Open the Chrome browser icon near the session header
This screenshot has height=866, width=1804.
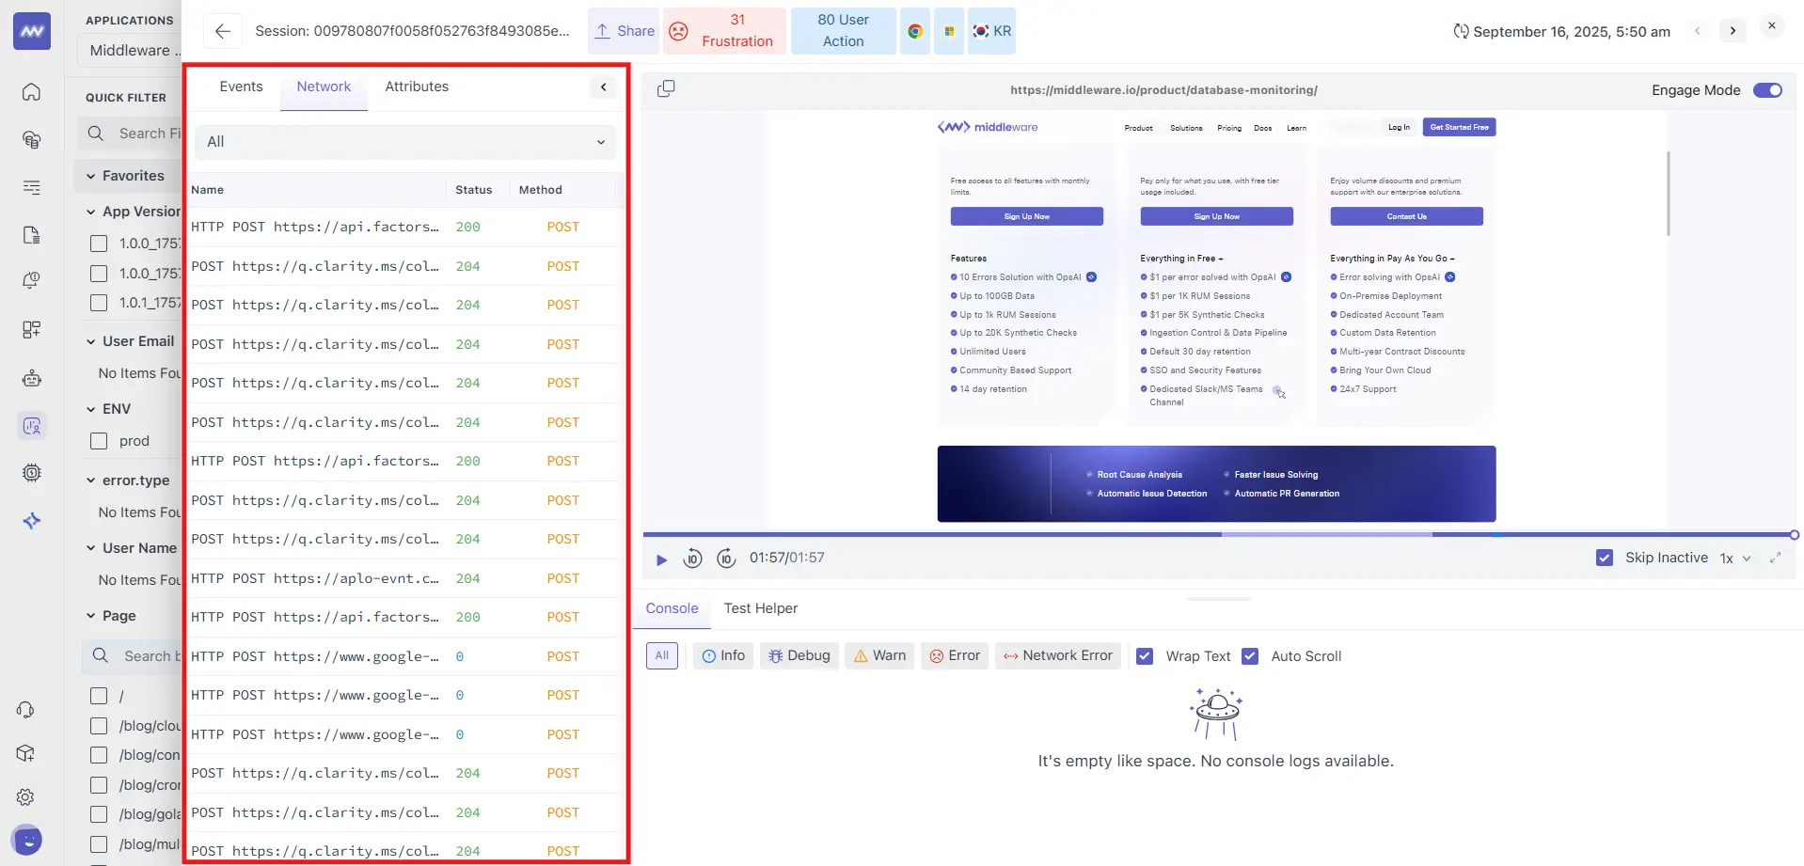(x=914, y=31)
